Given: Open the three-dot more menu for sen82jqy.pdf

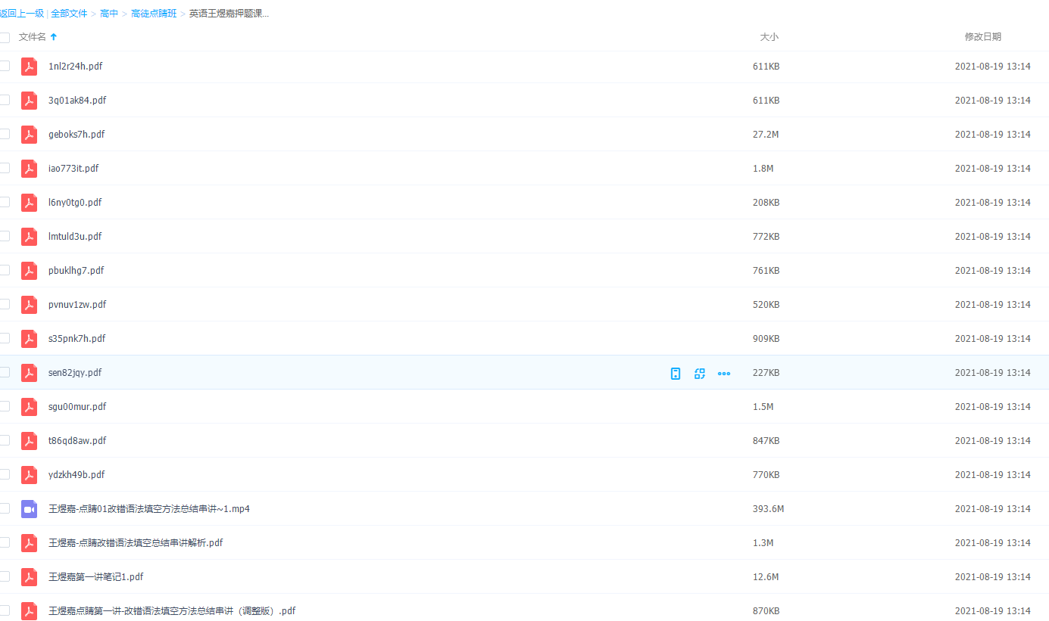Looking at the screenshot, I should (724, 373).
